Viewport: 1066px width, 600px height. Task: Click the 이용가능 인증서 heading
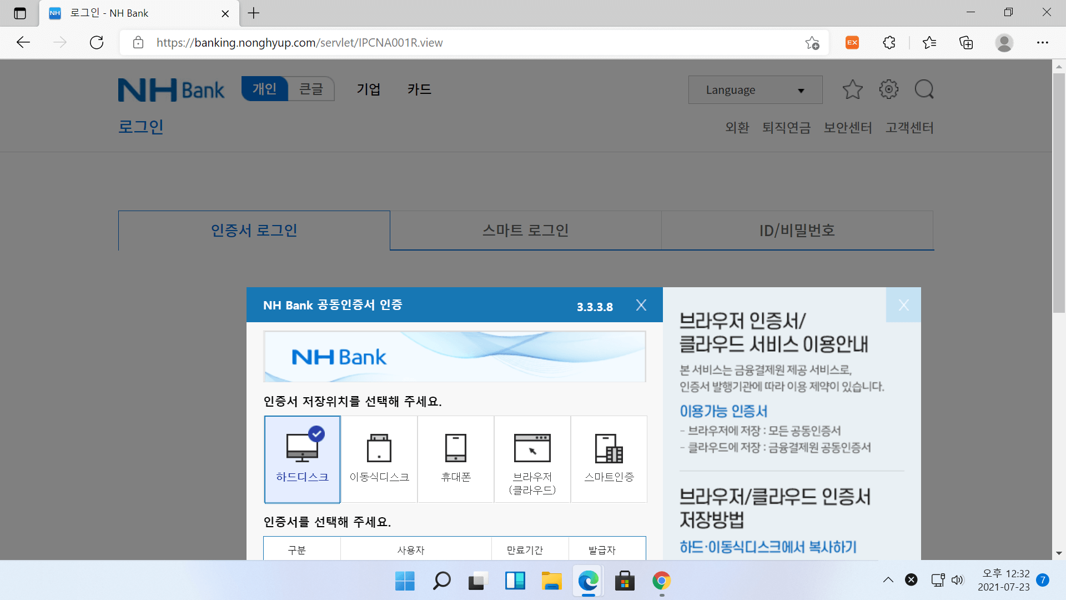pyautogui.click(x=723, y=411)
